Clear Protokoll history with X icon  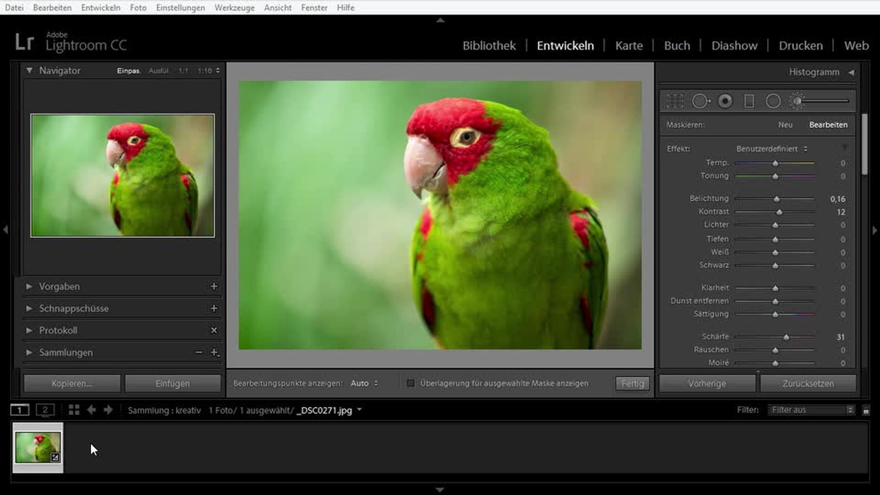point(214,330)
